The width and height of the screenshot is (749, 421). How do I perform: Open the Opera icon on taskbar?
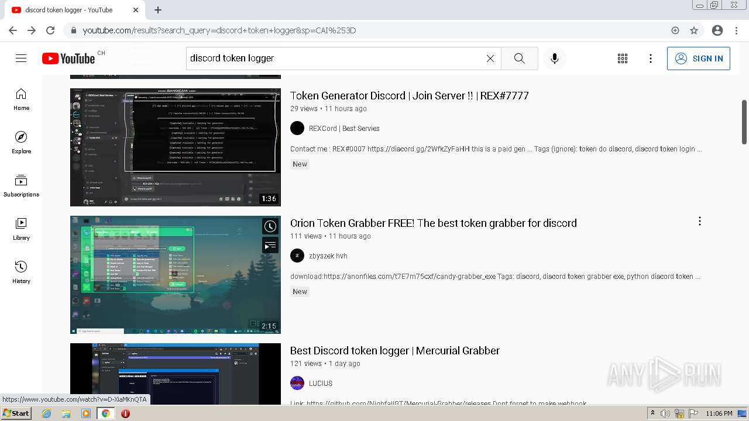click(x=125, y=413)
